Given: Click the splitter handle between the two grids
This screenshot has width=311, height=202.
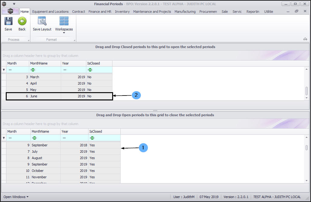Looking at the screenshot, I should 155,110.
